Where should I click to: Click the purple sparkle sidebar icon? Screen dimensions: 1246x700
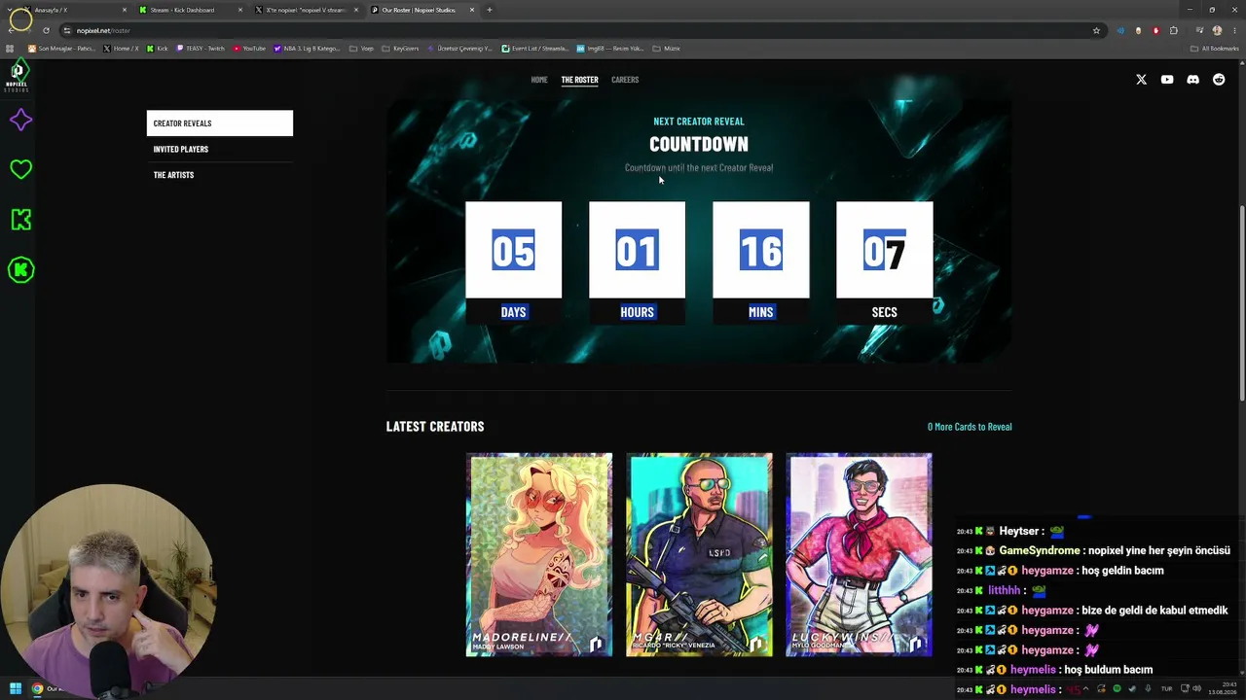point(20,120)
